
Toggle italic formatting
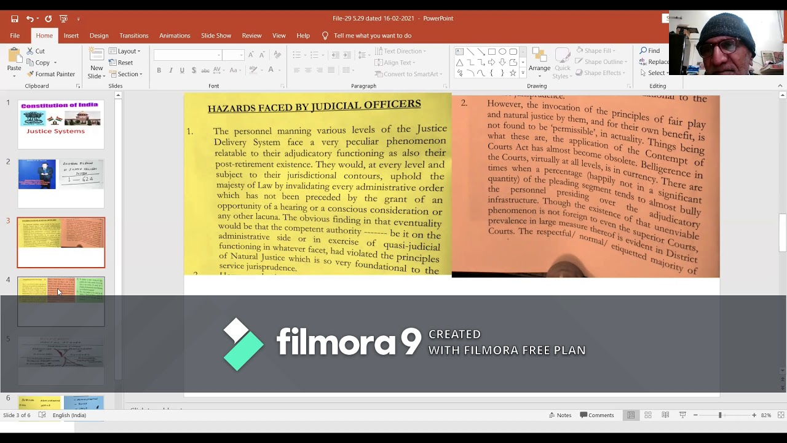(170, 71)
